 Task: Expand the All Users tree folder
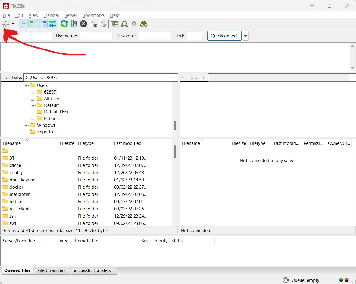[33, 98]
